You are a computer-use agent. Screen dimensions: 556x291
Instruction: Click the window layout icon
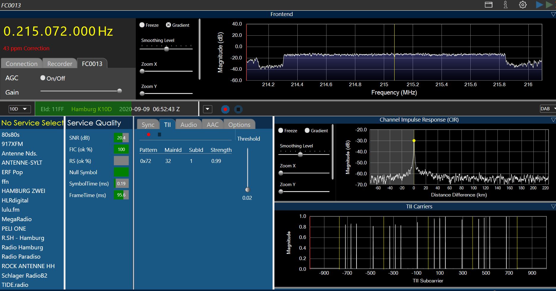489,5
